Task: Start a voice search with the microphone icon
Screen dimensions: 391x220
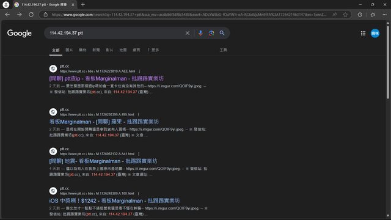Action: point(200,33)
